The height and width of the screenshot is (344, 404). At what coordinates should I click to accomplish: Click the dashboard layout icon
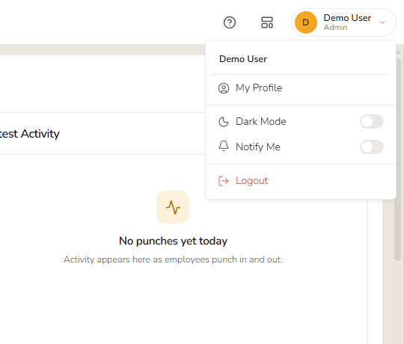pos(267,22)
